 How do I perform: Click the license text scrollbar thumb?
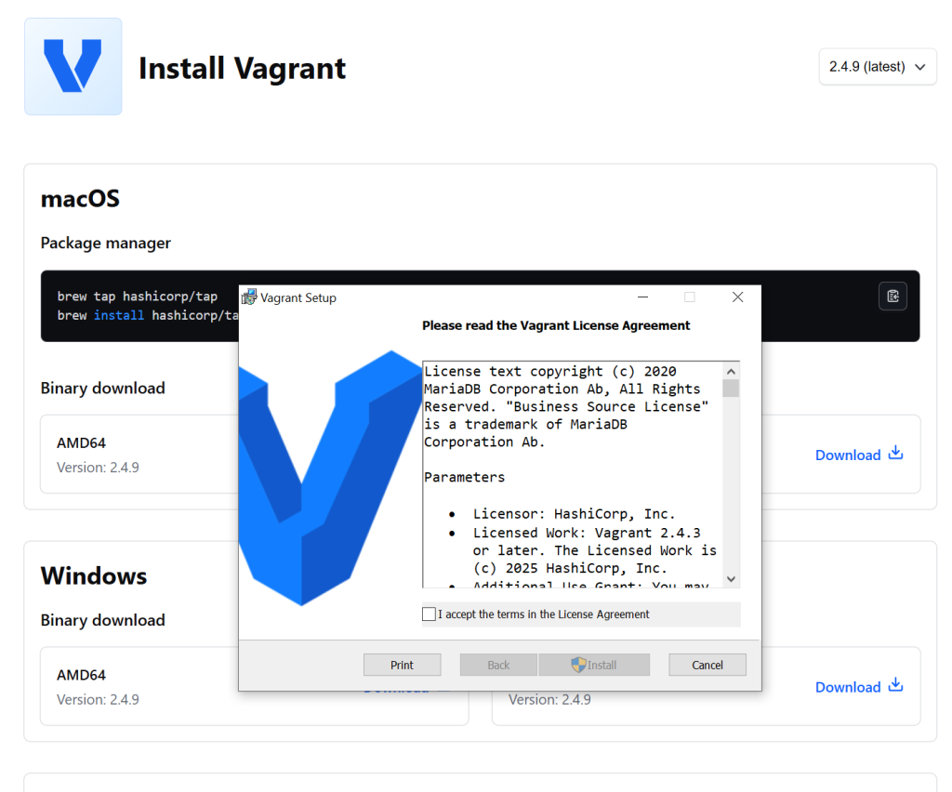(731, 388)
